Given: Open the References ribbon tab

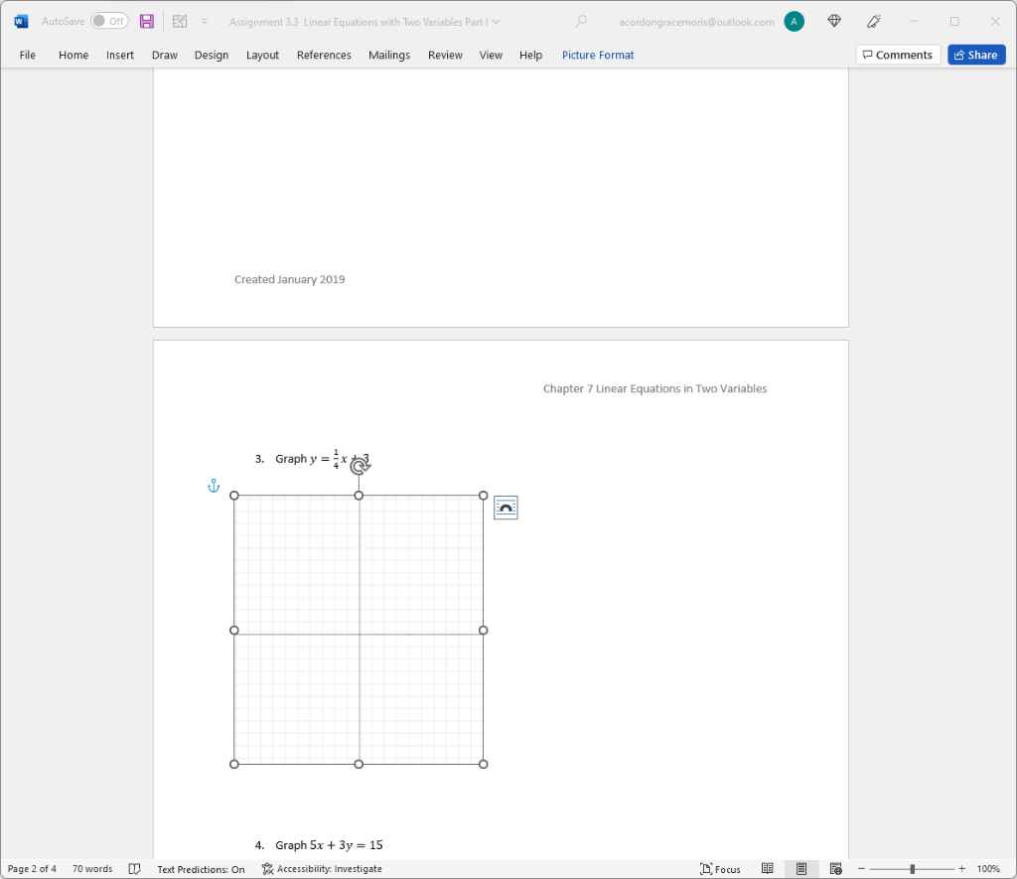Looking at the screenshot, I should click(324, 55).
